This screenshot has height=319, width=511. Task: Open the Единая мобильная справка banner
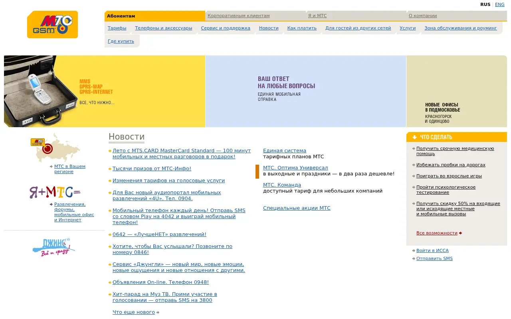306,91
